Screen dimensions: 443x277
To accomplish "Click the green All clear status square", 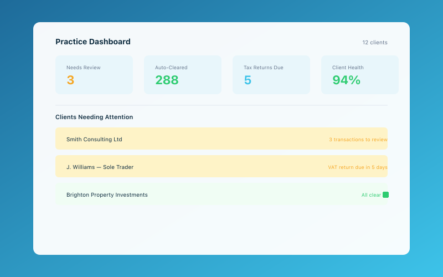I will (x=385, y=195).
